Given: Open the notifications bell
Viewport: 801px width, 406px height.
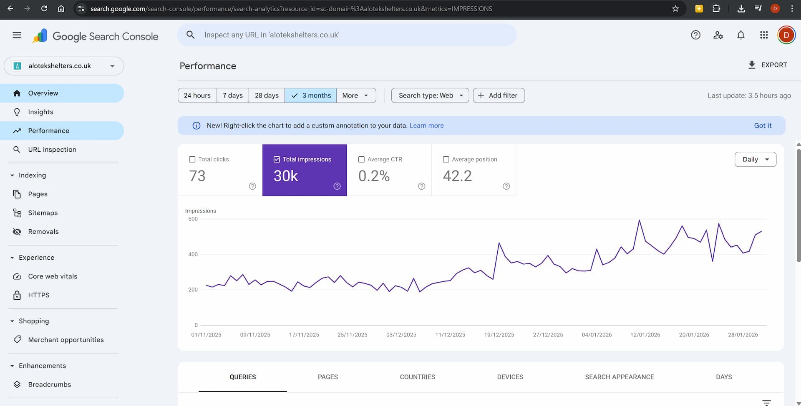Looking at the screenshot, I should pyautogui.click(x=741, y=35).
